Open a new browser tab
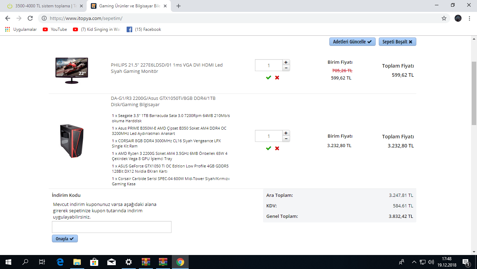Viewport: 477px width, 269px height. pyautogui.click(x=179, y=6)
